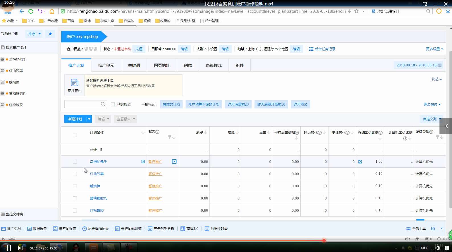452x252 pixels.
Task: Go to the browser home icon
Action: pos(52,11)
